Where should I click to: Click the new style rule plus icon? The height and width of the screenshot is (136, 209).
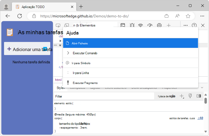pos(182,96)
